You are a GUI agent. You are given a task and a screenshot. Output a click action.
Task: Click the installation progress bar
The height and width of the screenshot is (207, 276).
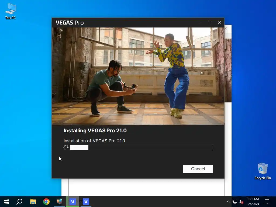pos(141,147)
